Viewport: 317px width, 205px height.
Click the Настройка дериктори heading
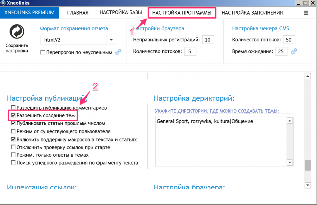click(194, 98)
